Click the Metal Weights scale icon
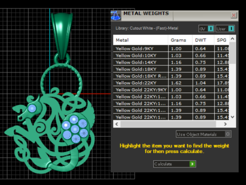The image size is (246, 185). pyautogui.click(x=116, y=15)
